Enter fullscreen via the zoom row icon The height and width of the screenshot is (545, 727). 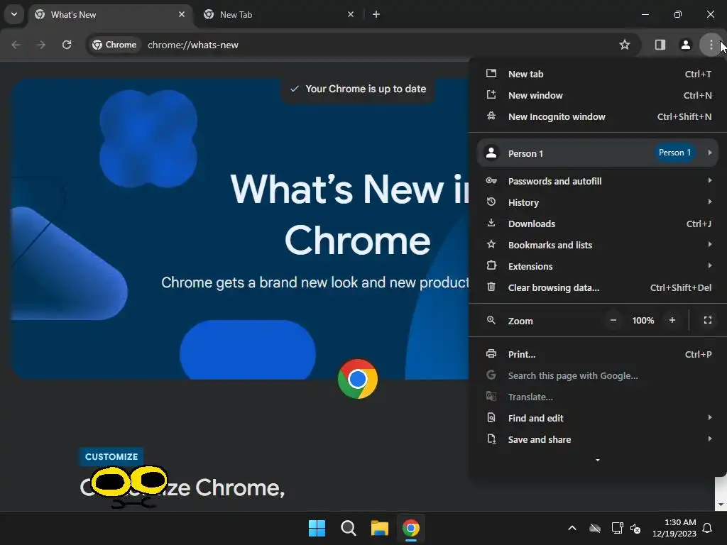pos(708,320)
